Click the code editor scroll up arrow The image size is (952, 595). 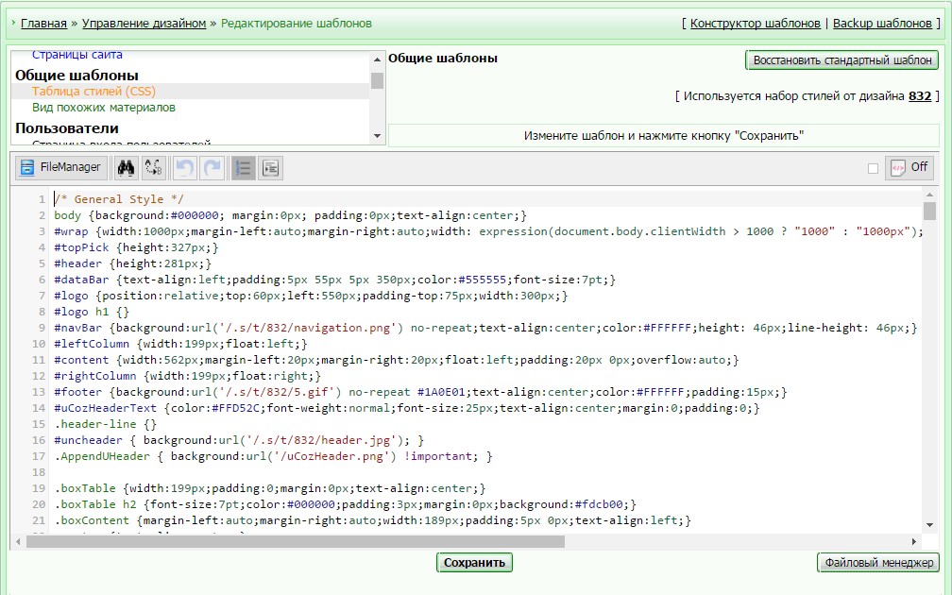tap(929, 195)
